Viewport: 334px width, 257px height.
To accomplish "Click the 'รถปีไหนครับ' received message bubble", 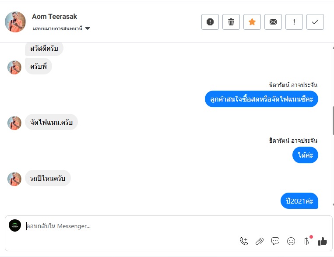I will pos(48,178).
